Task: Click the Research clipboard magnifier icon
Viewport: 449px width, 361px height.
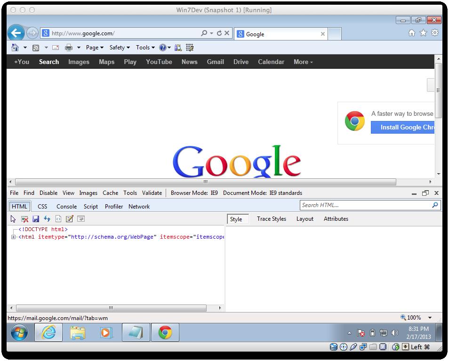Action: tap(178, 48)
